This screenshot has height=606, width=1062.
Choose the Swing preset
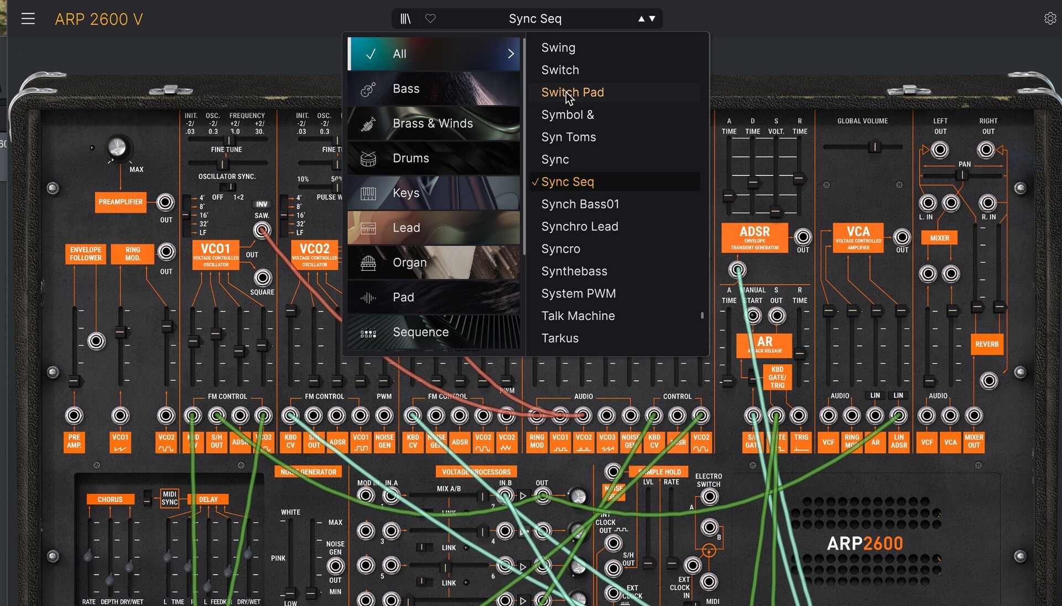(614, 48)
